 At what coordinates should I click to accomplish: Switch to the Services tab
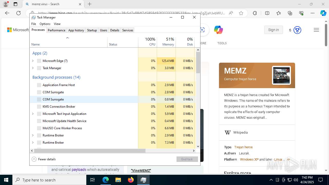(128, 30)
